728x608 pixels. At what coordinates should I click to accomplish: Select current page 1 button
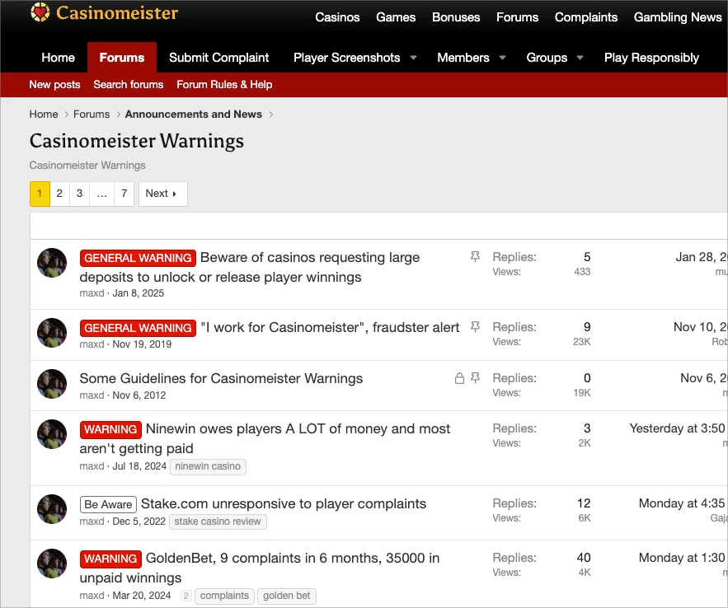[40, 194]
